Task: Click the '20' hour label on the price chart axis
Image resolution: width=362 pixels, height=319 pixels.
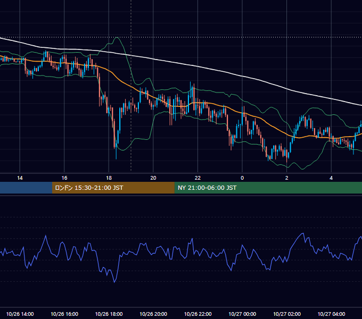Action: [x=153, y=178]
